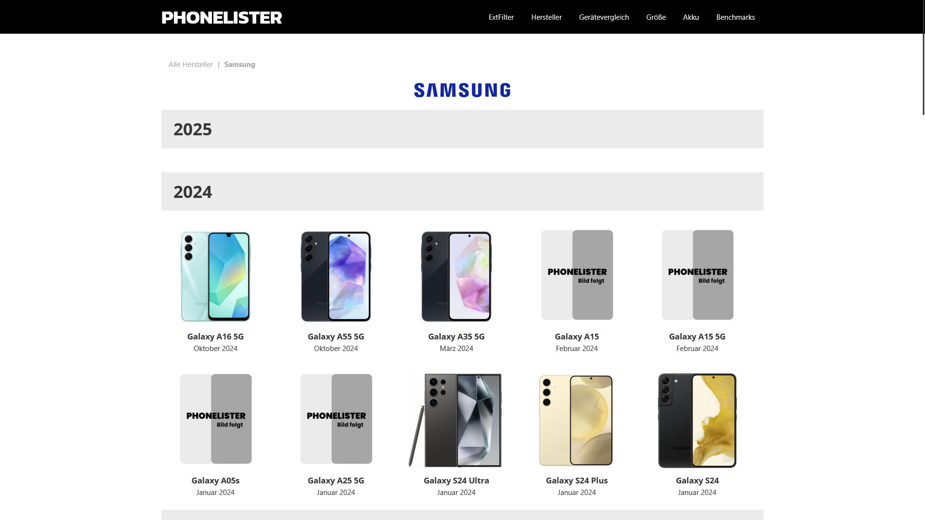925x520 pixels.
Task: Open the ExtFilter menu item
Action: click(x=501, y=17)
